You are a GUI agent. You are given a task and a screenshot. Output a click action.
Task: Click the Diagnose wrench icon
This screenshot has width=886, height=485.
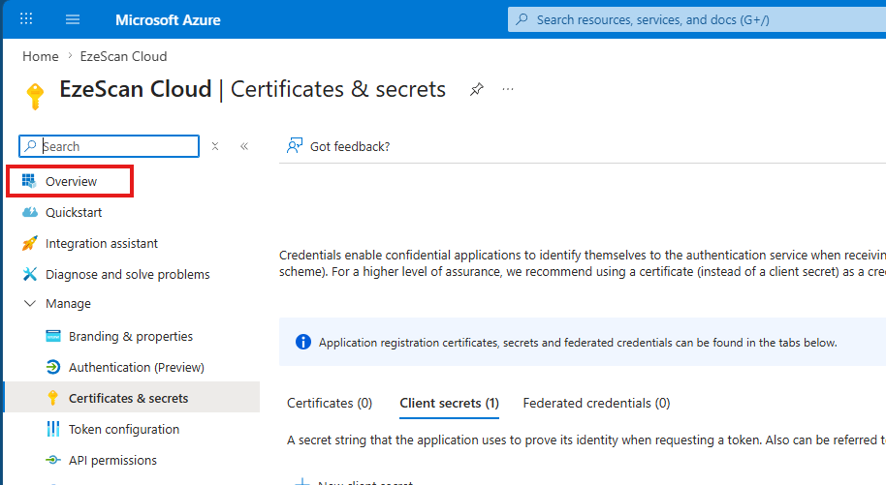point(29,274)
